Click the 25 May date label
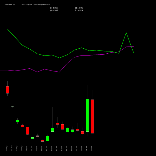Screen dimensions: 156x156 [7, 148]
